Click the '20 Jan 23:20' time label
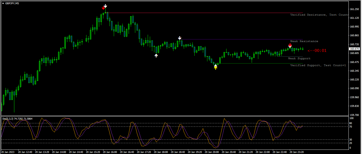The height and width of the screenshot is (154, 362). 297,152
